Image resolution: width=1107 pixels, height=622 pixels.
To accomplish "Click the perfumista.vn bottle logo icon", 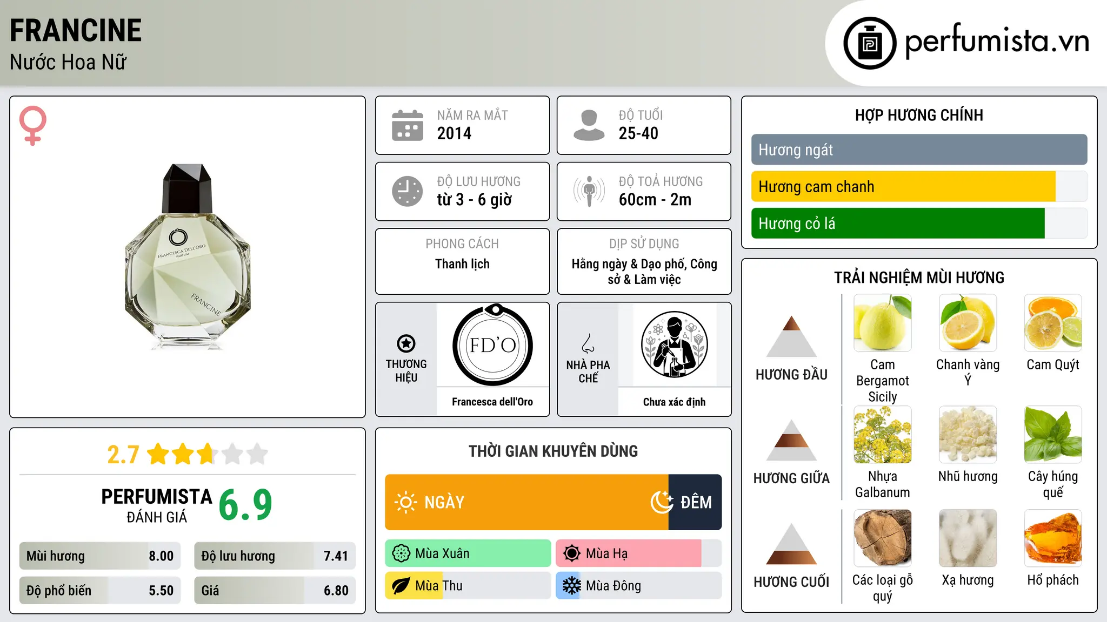I will (870, 43).
